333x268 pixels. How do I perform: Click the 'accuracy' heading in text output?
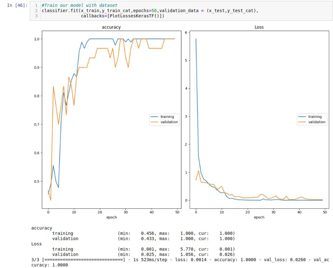pyautogui.click(x=42, y=228)
